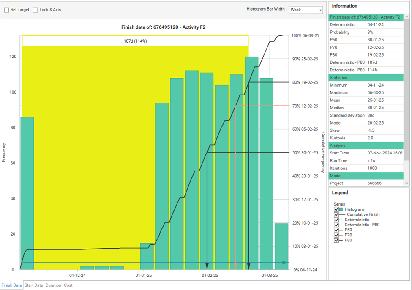Click the green Histogram legend swatch

click(x=341, y=209)
